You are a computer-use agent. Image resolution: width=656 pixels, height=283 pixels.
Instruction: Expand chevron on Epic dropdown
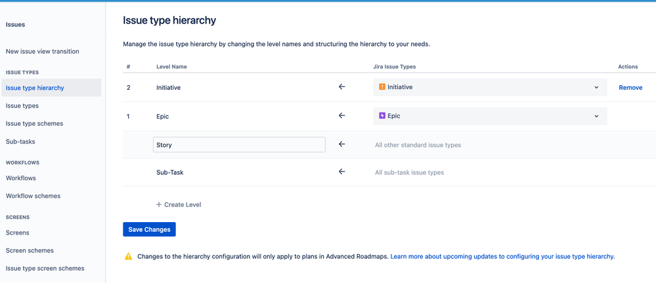(x=596, y=116)
